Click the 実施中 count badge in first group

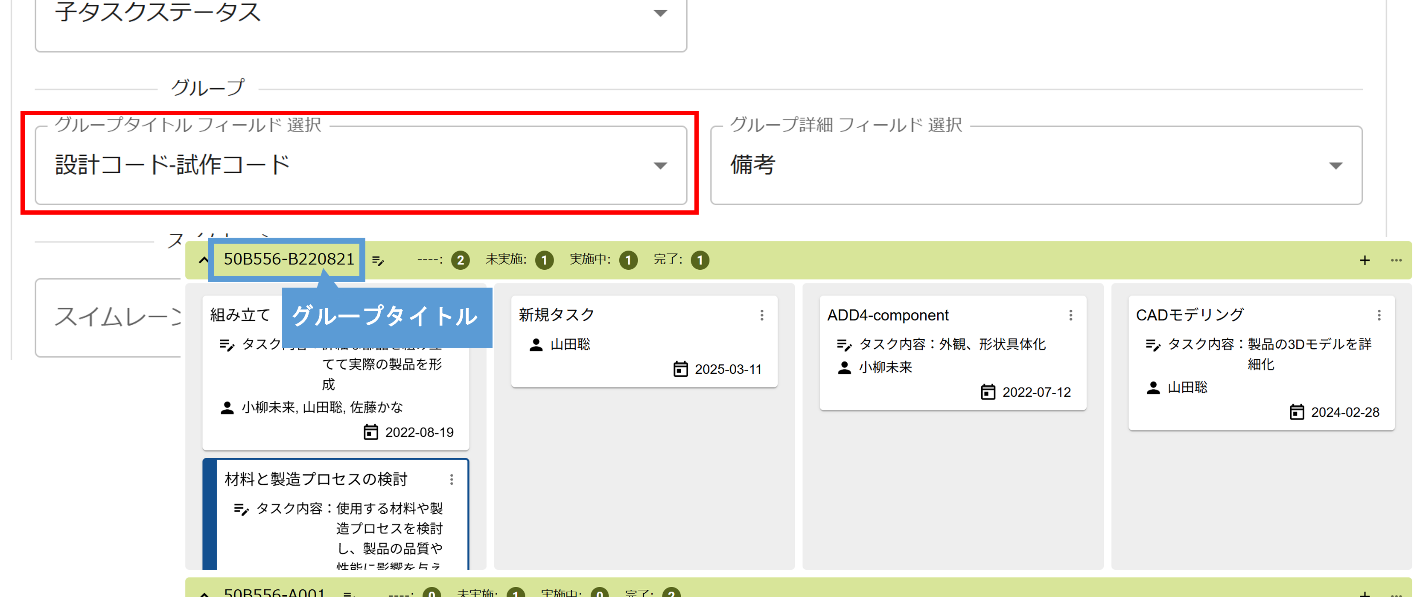pyautogui.click(x=628, y=260)
